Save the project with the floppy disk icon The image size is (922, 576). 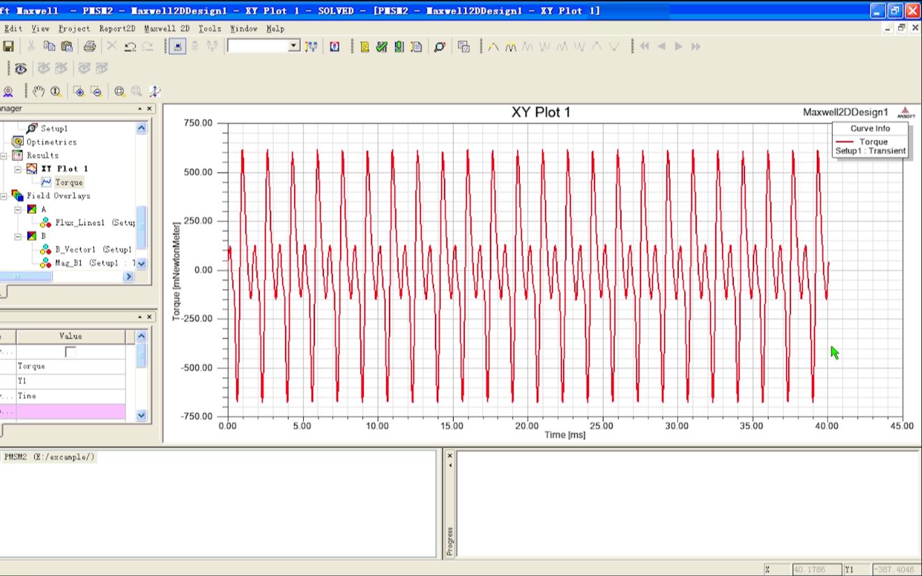coord(8,47)
